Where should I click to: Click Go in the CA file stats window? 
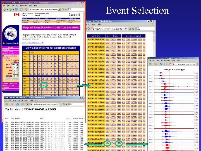click(65, 104)
